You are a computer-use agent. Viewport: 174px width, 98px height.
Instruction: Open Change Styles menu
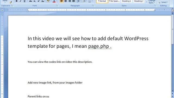[x=152, y=2]
